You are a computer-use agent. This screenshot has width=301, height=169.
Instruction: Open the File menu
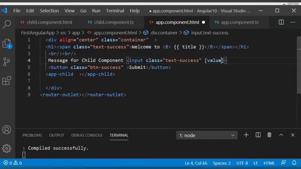17,11
